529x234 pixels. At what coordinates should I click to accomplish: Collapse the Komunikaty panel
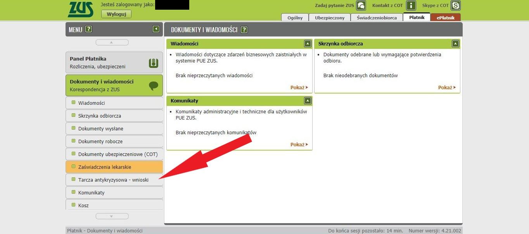308,101
